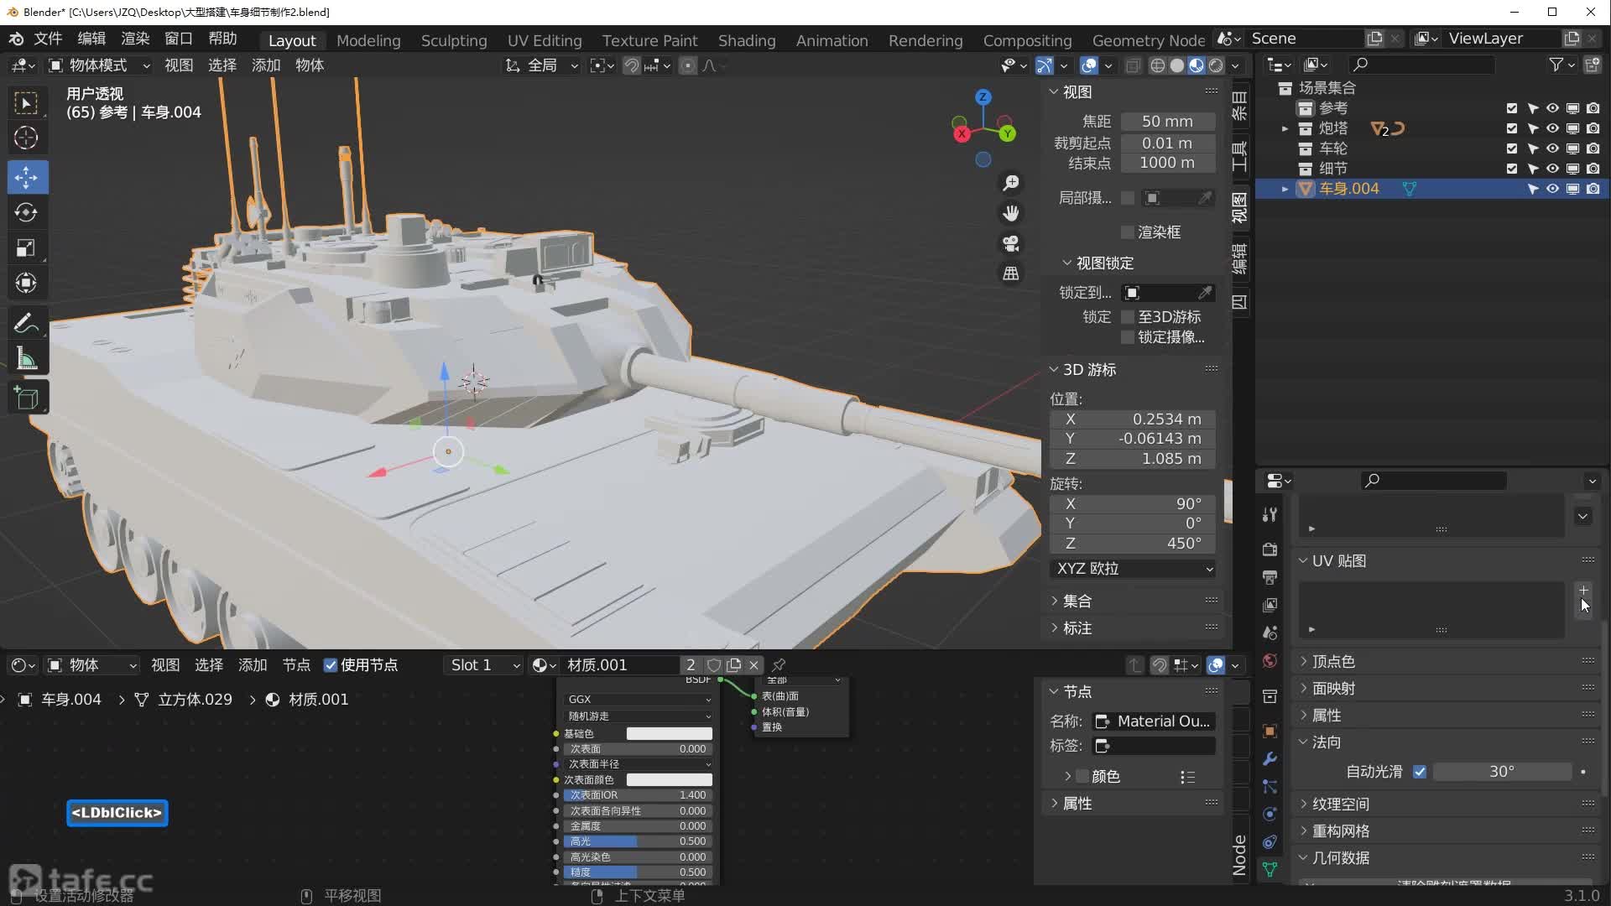Select the Scale tool icon
Image resolution: width=1611 pixels, height=906 pixels.
click(26, 247)
